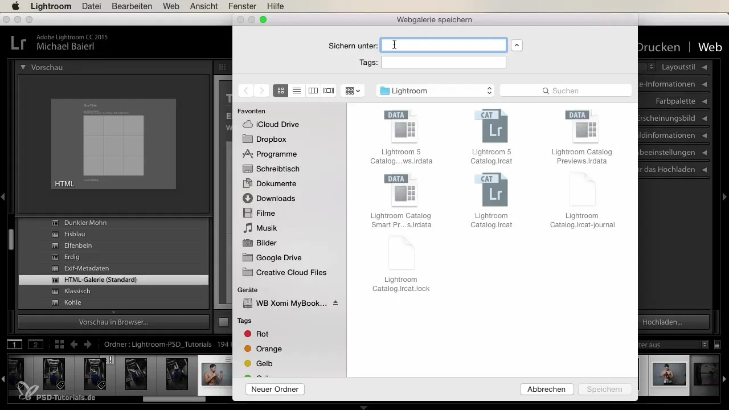Select secondary display button 2

click(x=35, y=345)
